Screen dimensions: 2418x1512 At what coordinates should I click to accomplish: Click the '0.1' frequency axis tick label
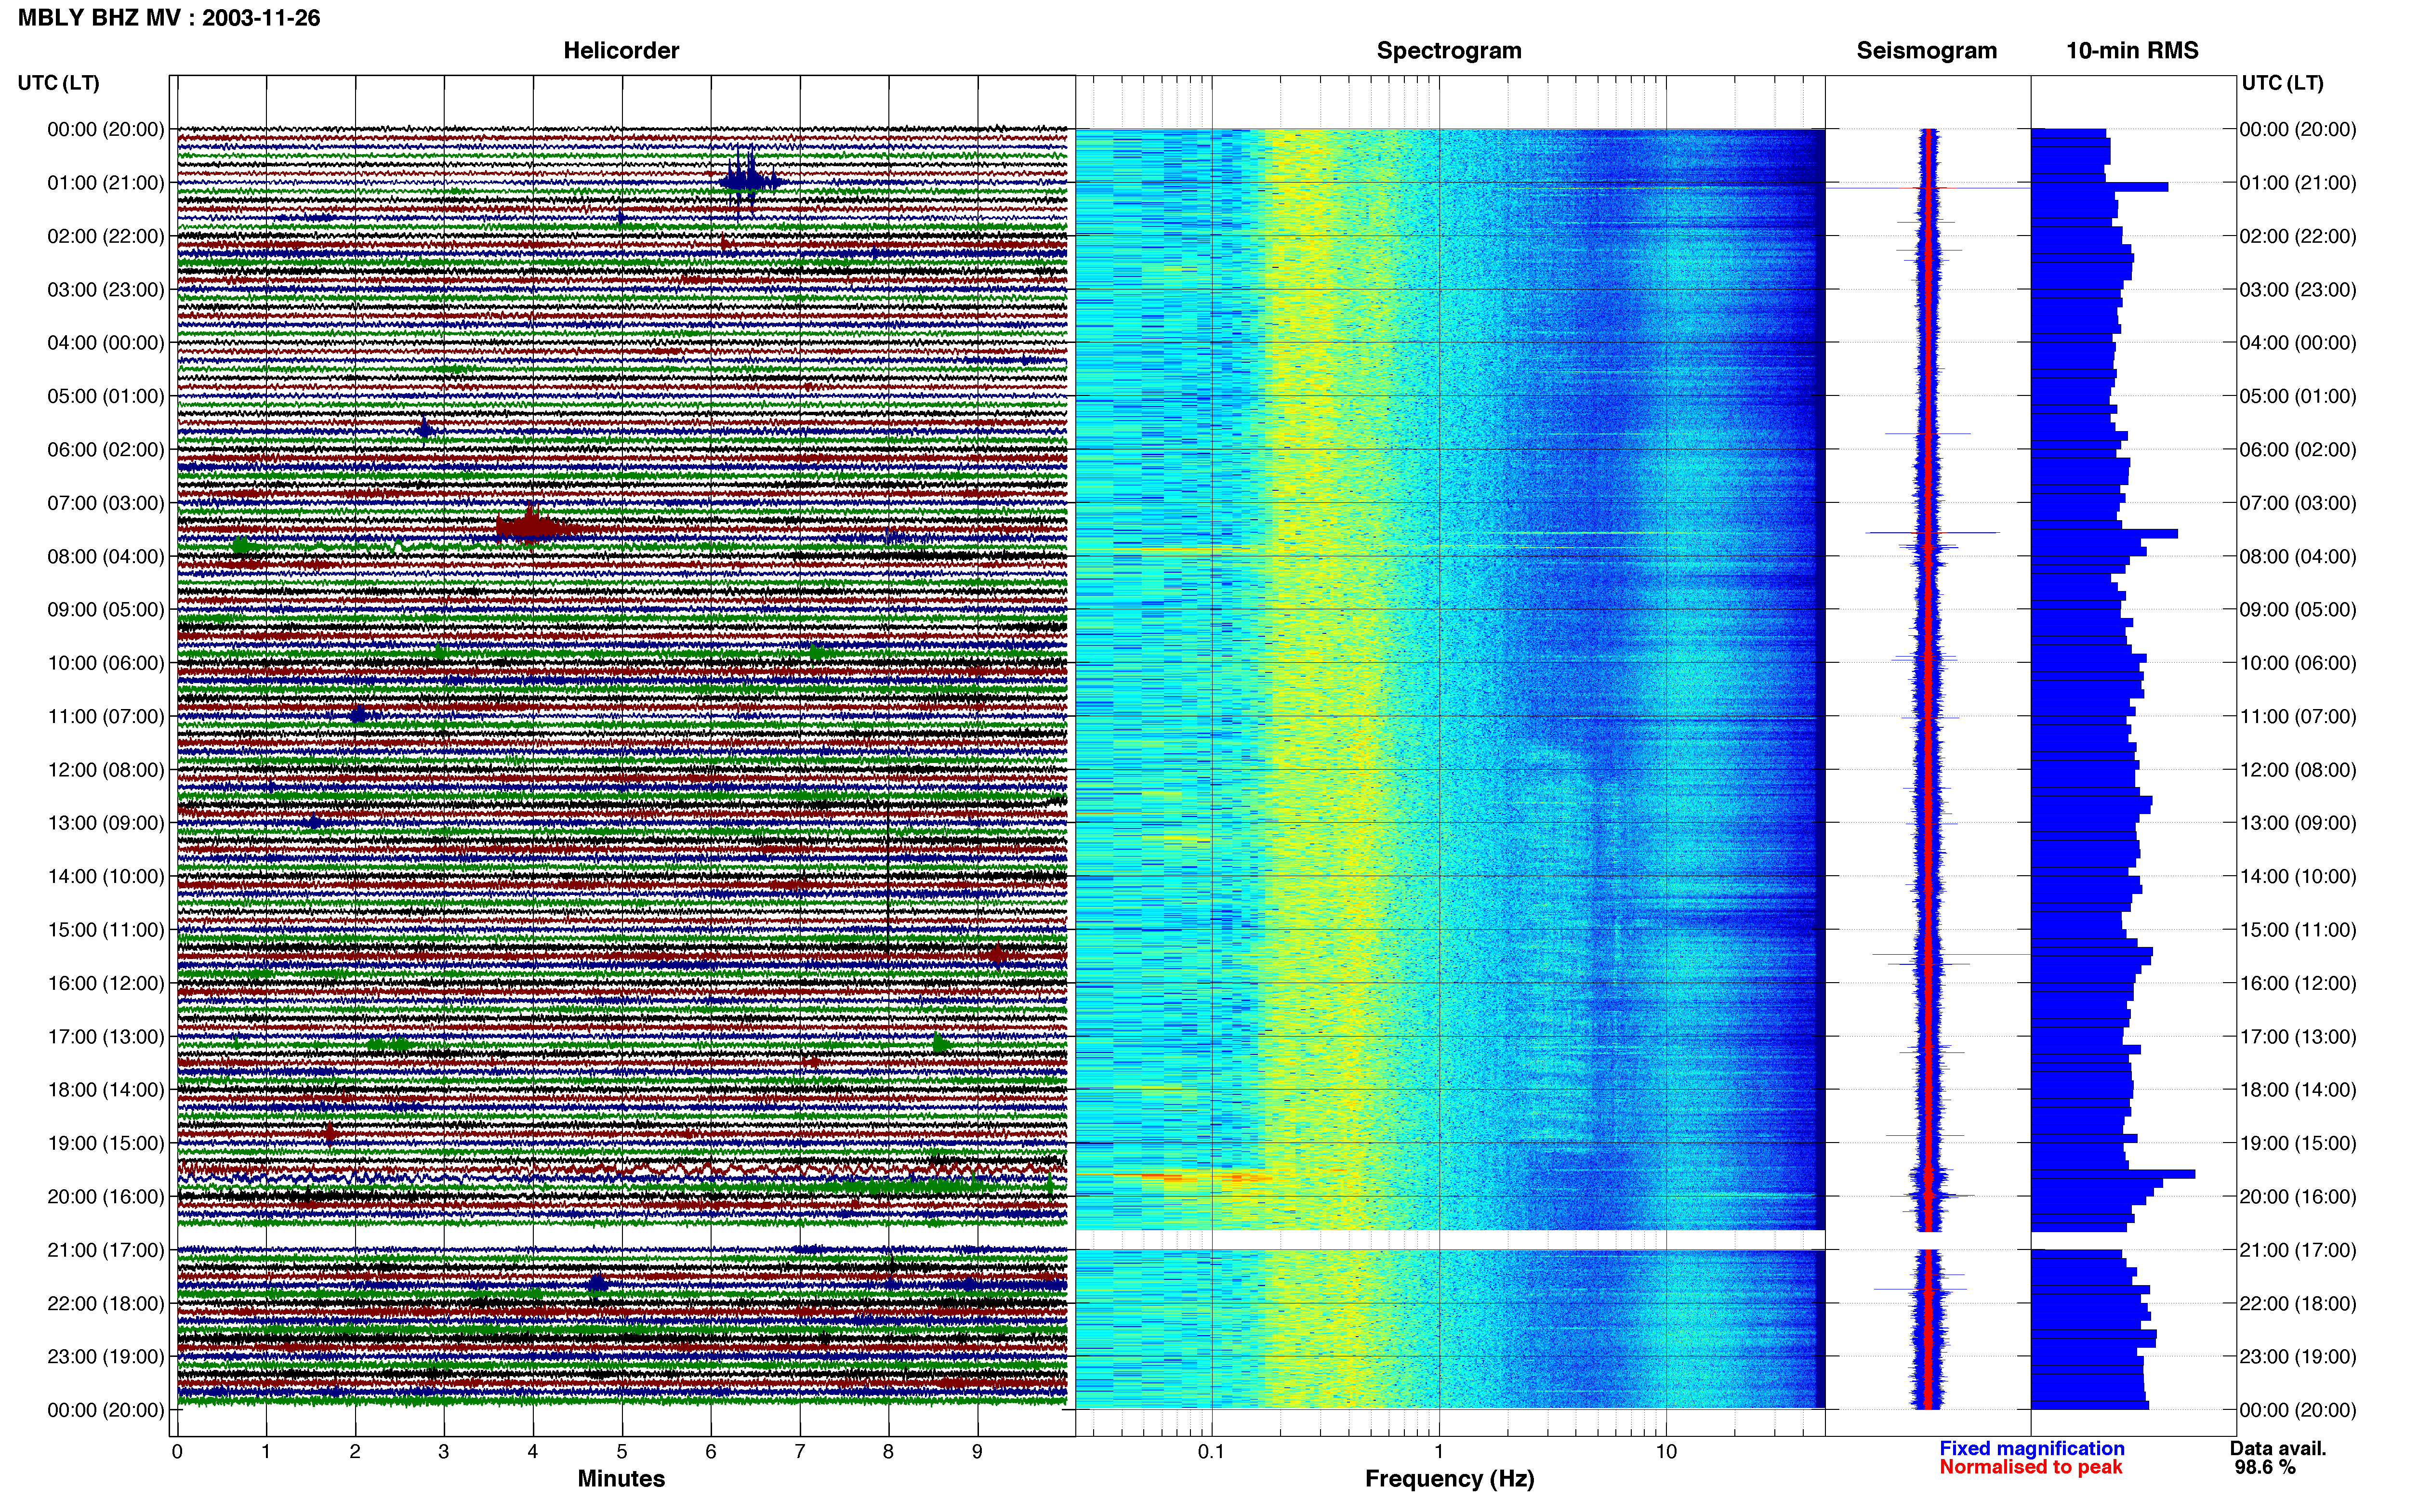click(1211, 1451)
